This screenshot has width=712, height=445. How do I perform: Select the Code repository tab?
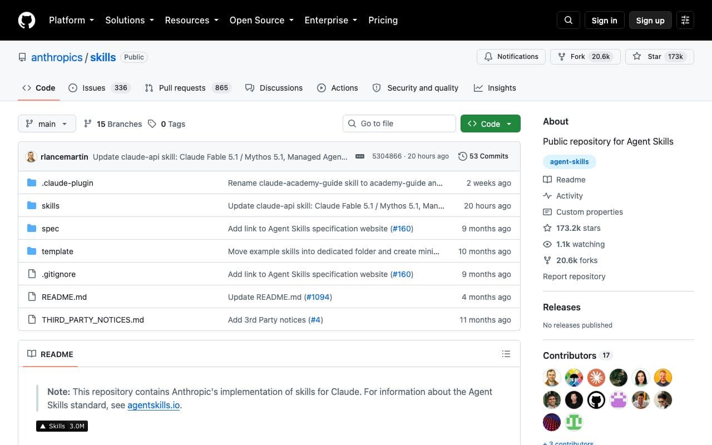(38, 88)
